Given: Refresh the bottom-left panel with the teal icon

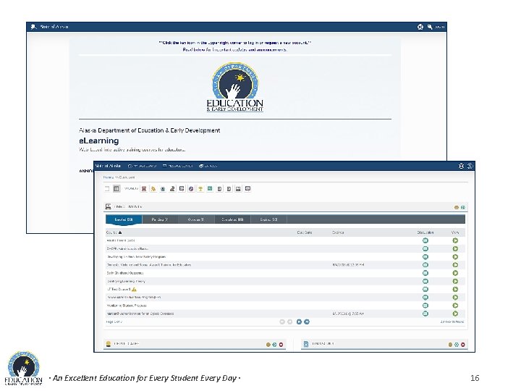Looking at the screenshot, I should [274, 345].
